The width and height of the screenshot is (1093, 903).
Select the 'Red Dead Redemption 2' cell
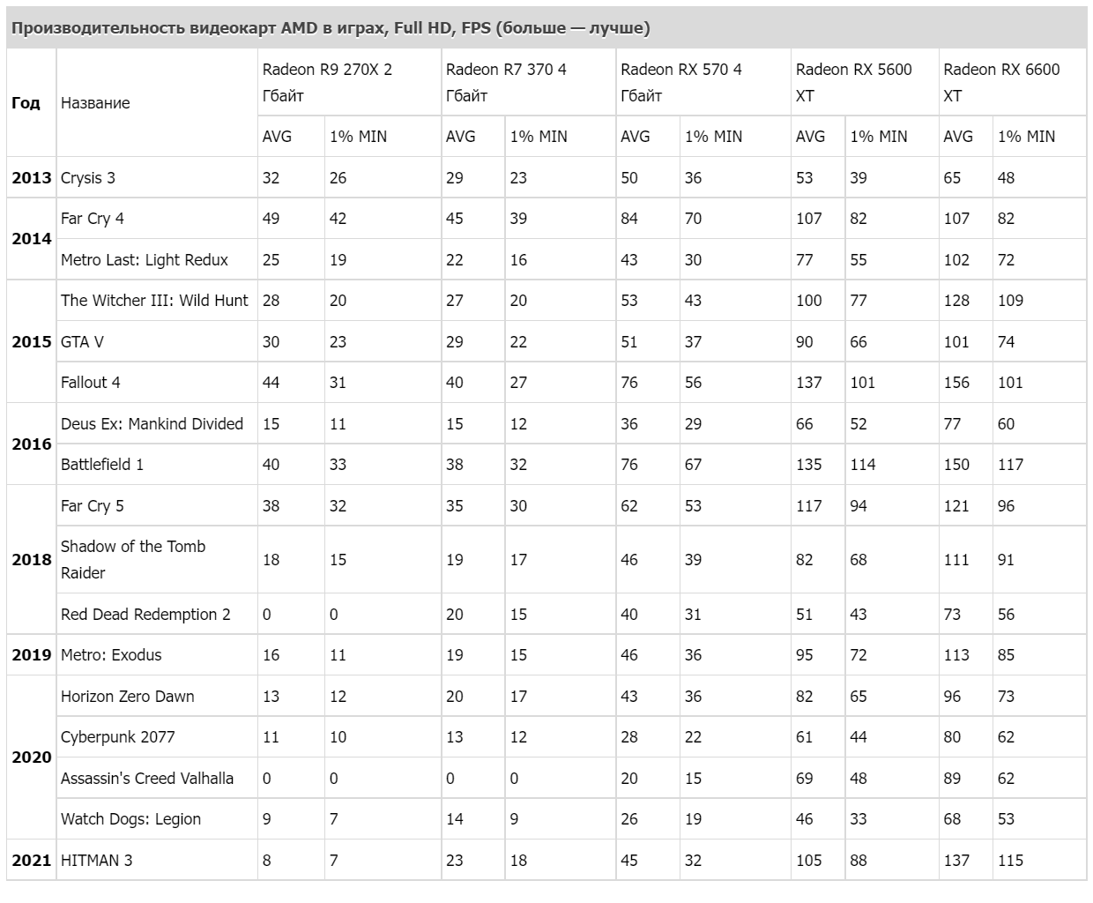[145, 615]
